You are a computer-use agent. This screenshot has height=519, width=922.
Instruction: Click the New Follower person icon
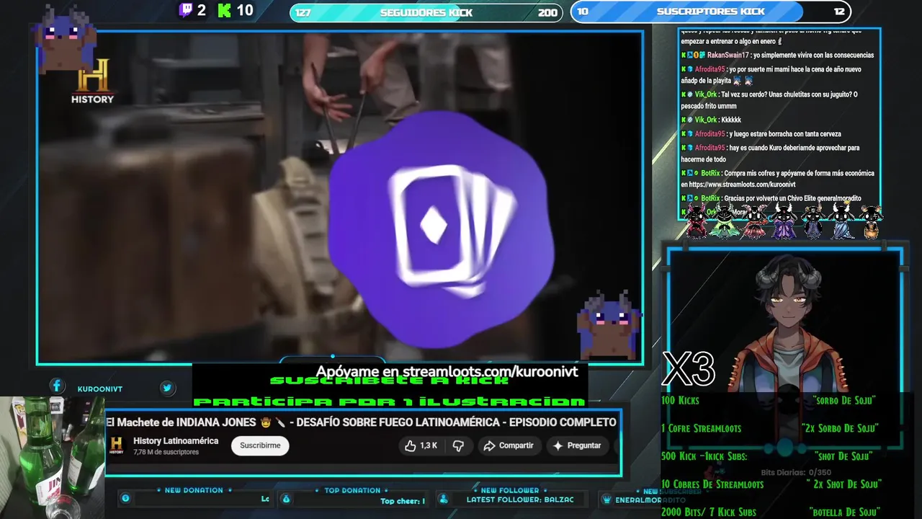443,499
